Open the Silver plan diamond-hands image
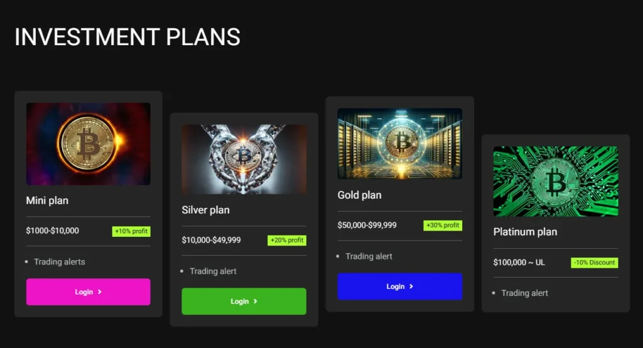 (x=244, y=159)
